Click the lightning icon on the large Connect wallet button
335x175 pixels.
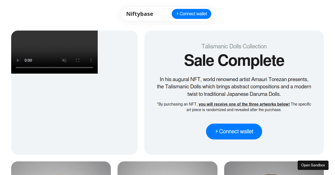[x=216, y=131]
